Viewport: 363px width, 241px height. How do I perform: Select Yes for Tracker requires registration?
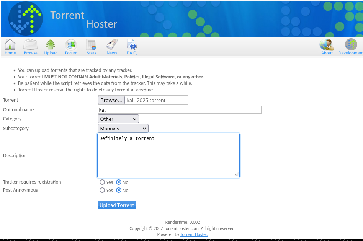point(102,182)
